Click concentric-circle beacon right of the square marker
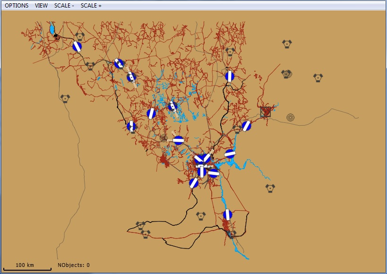Screen dimensions: 387x274 (290, 117)
